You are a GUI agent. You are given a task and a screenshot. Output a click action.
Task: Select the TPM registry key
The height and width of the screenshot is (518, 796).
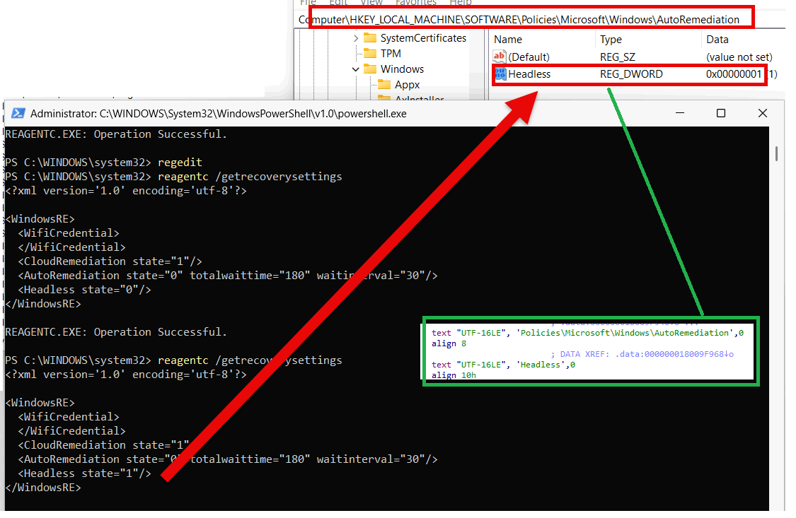391,54
